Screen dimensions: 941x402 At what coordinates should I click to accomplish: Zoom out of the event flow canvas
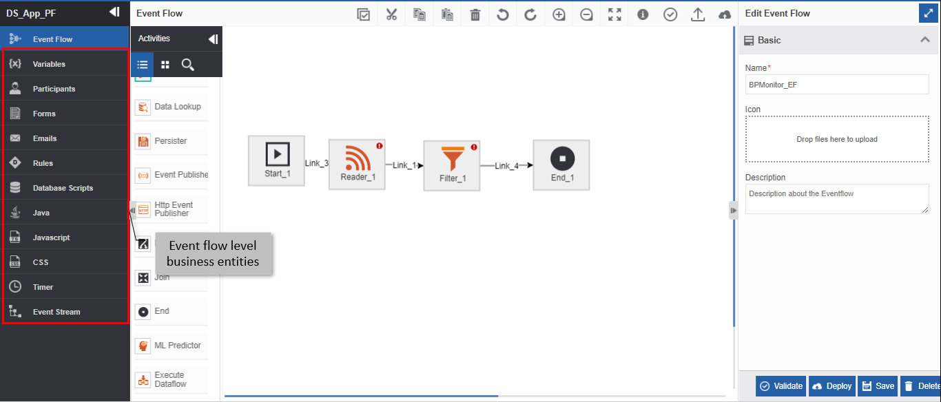586,14
